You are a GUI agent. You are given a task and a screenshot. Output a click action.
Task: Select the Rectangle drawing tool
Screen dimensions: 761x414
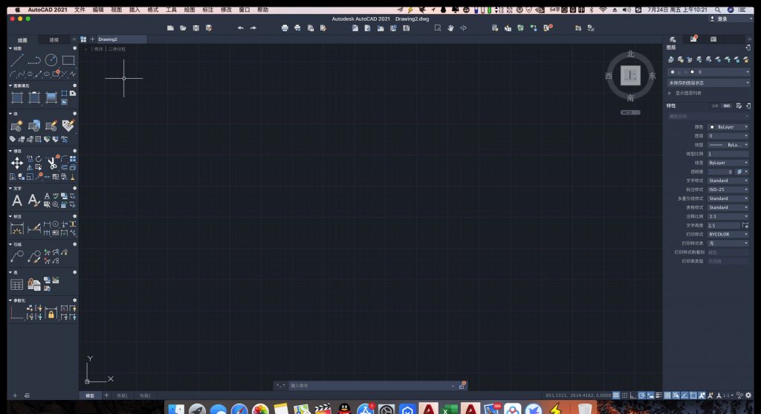[x=68, y=60]
